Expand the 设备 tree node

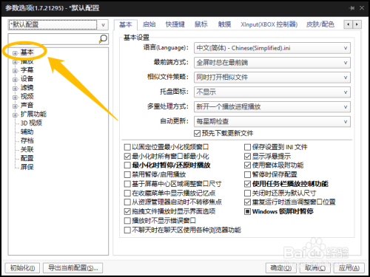click(15, 80)
